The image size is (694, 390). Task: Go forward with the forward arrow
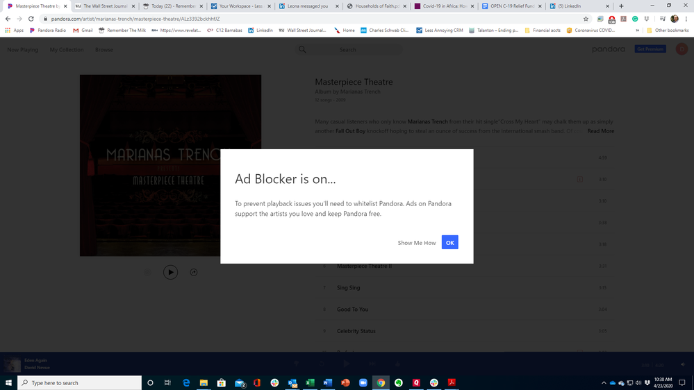19,19
